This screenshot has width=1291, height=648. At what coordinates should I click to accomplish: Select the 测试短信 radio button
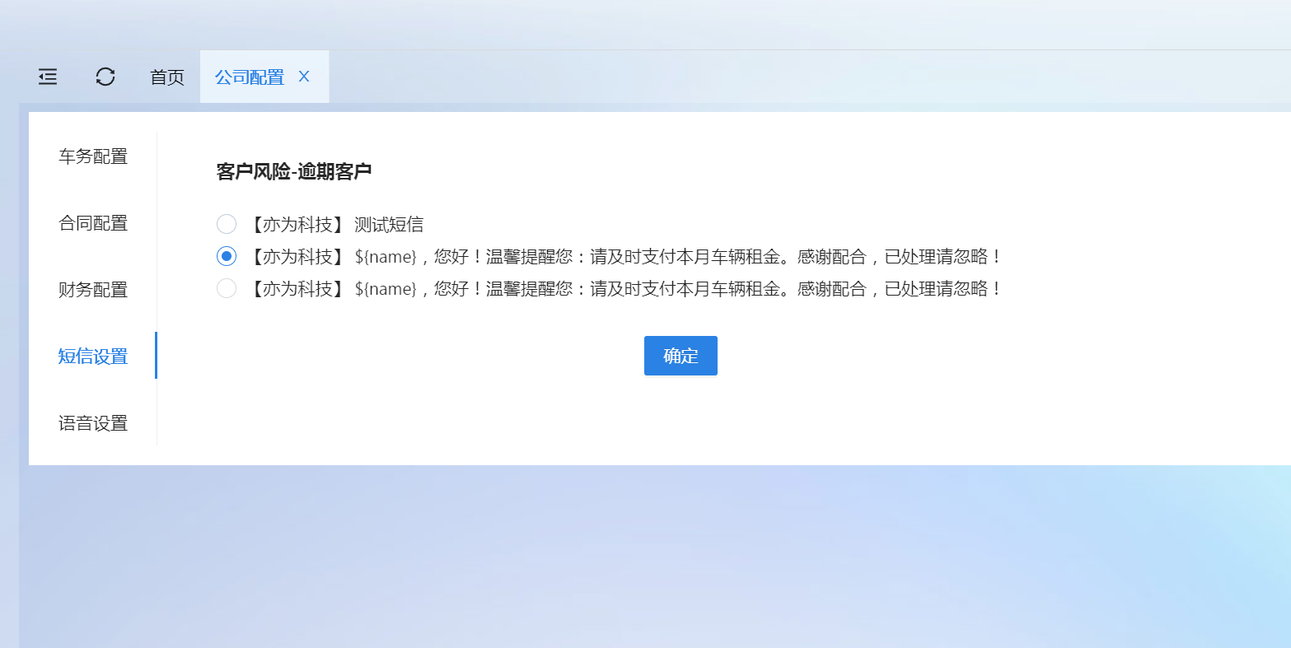227,224
